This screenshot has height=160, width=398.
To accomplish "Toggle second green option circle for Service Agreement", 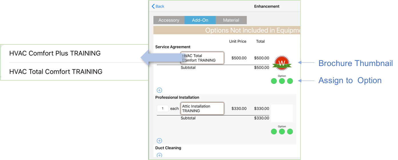I will point(282,81).
